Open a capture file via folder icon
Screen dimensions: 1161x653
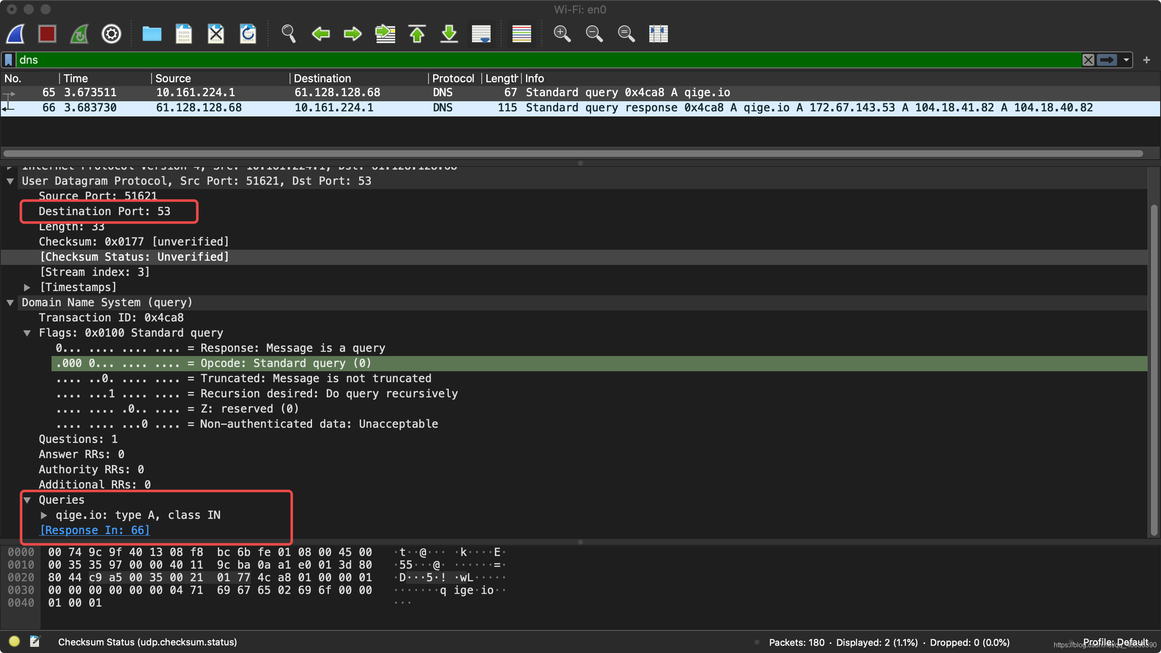pos(152,34)
